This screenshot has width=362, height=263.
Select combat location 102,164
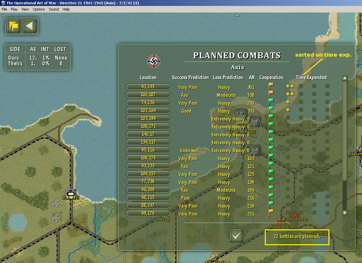(148, 110)
